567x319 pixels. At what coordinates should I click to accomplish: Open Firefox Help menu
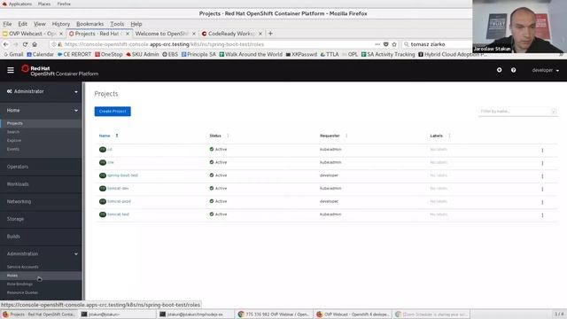pos(136,24)
